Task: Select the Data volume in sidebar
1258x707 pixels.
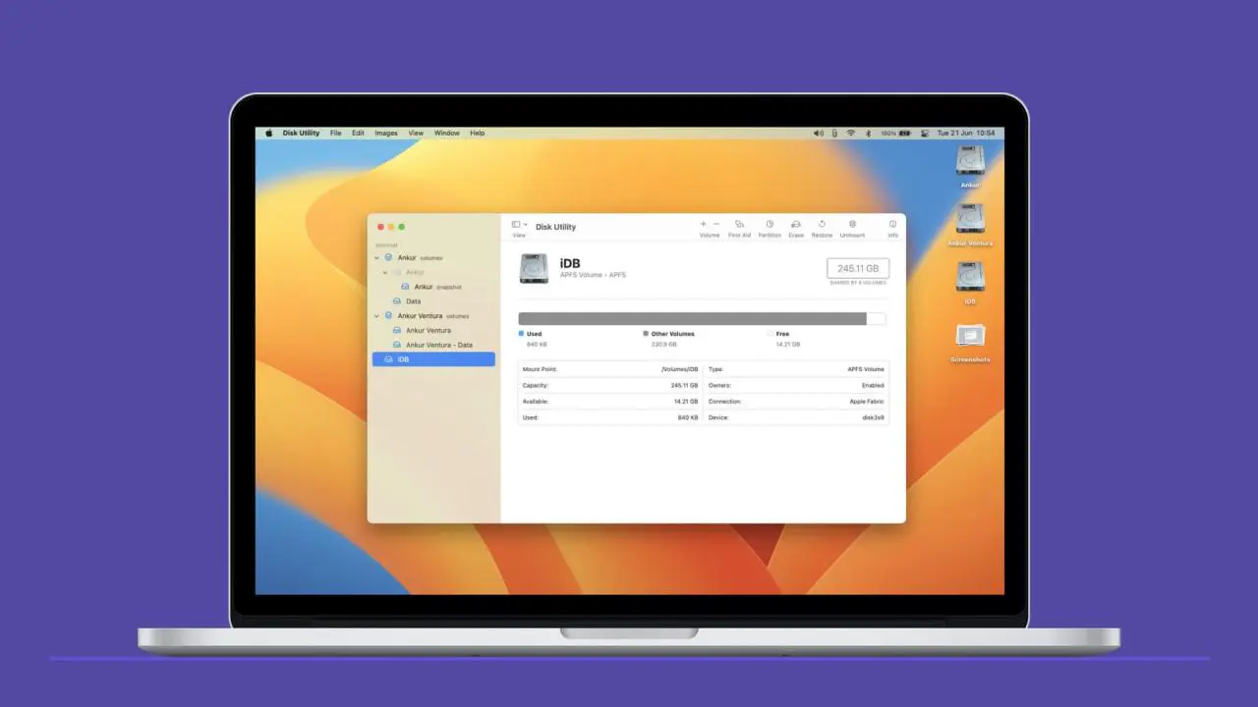Action: (413, 301)
